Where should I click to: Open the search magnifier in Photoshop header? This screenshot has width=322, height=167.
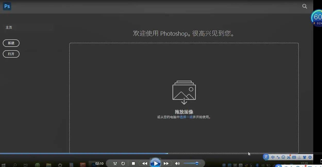pyautogui.click(x=304, y=6)
